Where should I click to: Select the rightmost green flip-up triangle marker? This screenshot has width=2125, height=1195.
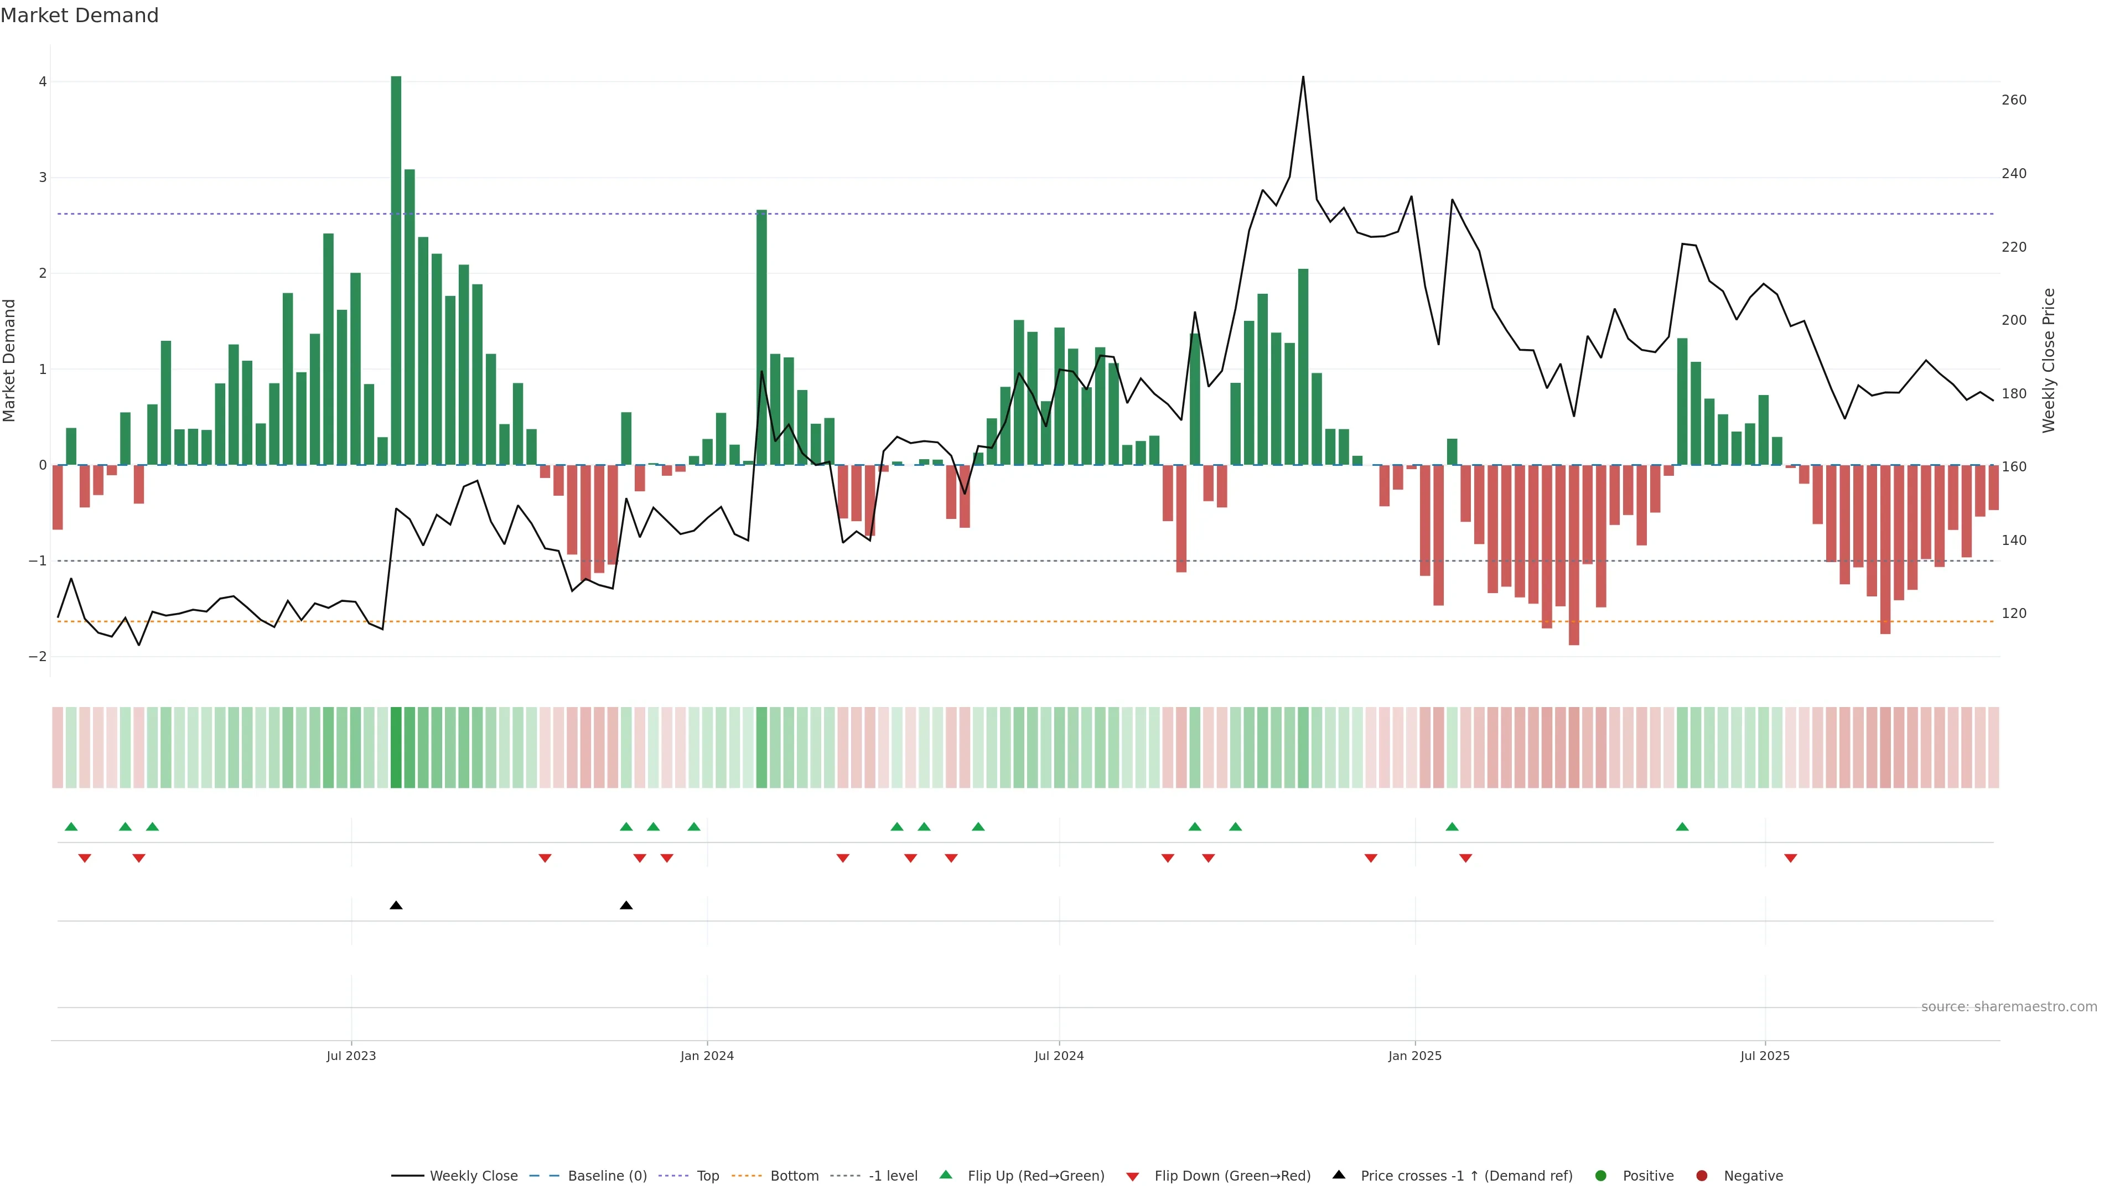pyautogui.click(x=1682, y=827)
